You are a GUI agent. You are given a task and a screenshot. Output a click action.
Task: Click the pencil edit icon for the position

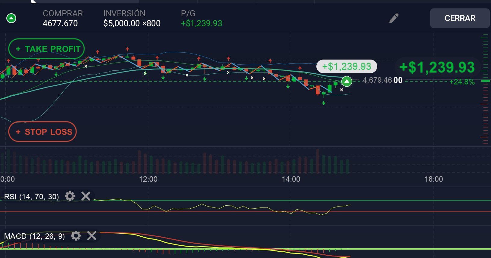393,18
